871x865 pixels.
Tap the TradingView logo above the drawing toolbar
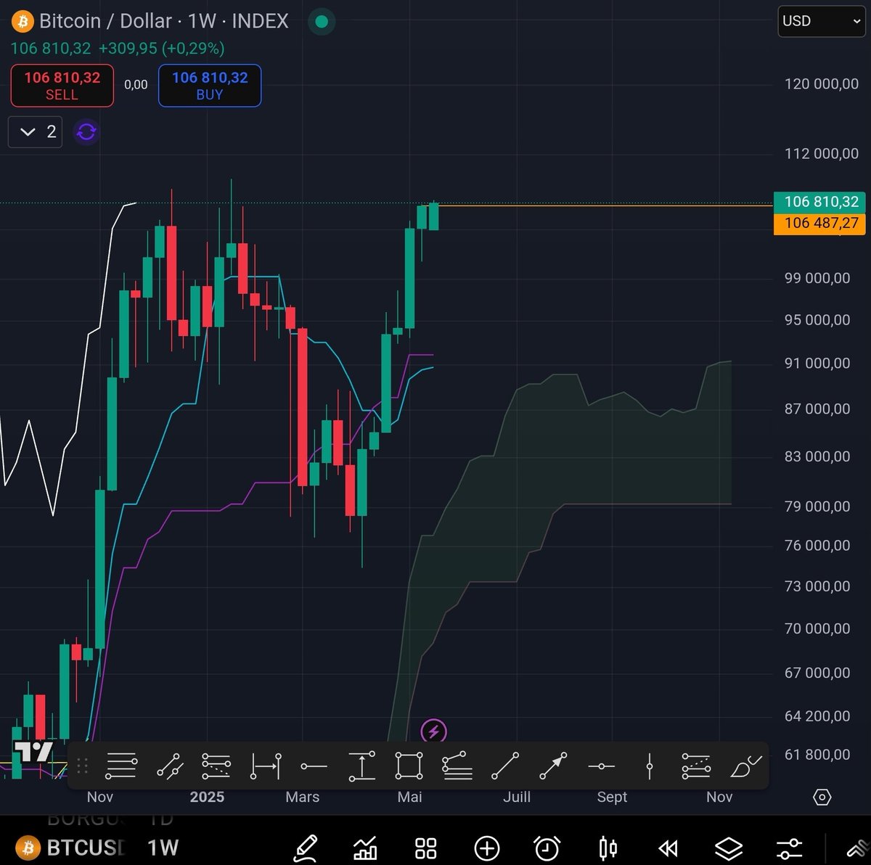click(34, 752)
